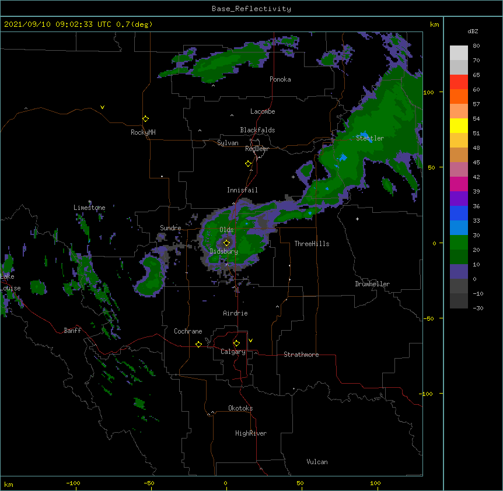Click the Didsbury town label
The image size is (503, 491).
224,251
